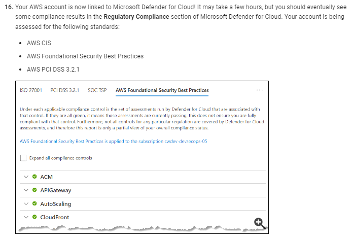Click green status icon beside APIGateway

click(34, 190)
